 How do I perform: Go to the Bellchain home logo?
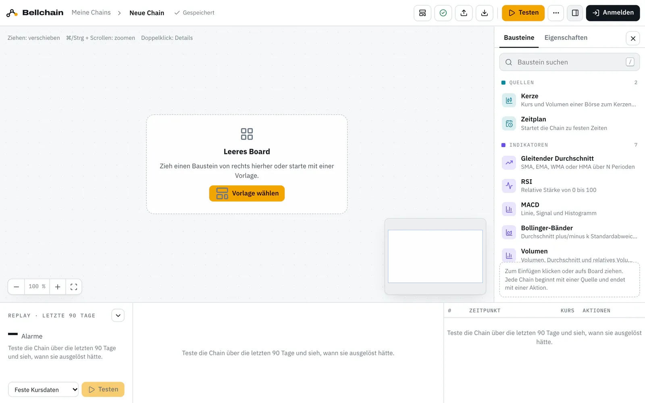(35, 13)
